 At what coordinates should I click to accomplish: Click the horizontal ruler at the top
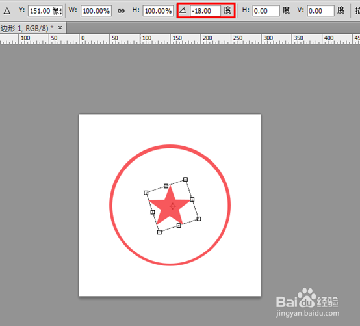(180, 38)
